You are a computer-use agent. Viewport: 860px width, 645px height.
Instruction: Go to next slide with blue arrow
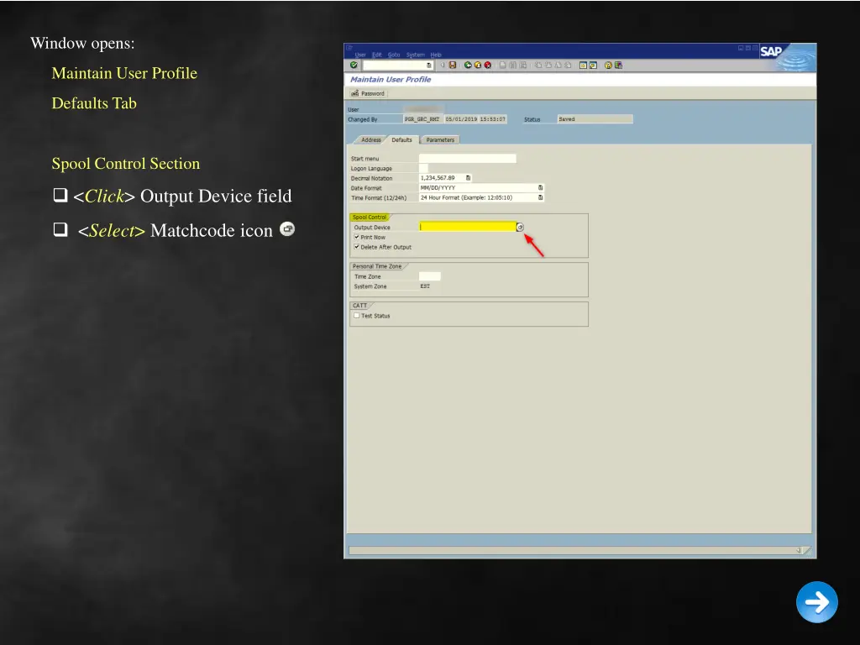816,602
